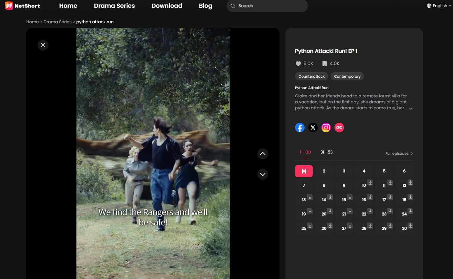Share on X (Twitter)
453x279 pixels.
pyautogui.click(x=313, y=128)
